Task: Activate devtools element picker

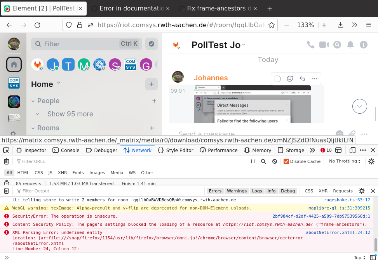Action: point(6,151)
